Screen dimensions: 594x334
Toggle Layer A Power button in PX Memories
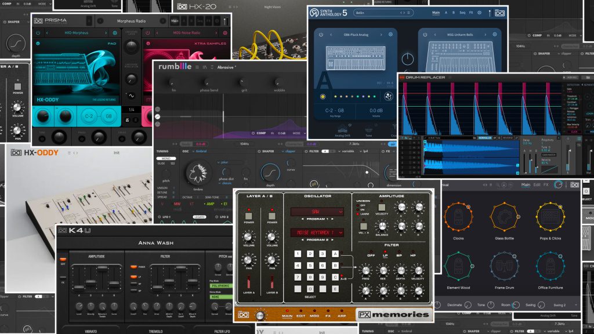pos(248,216)
